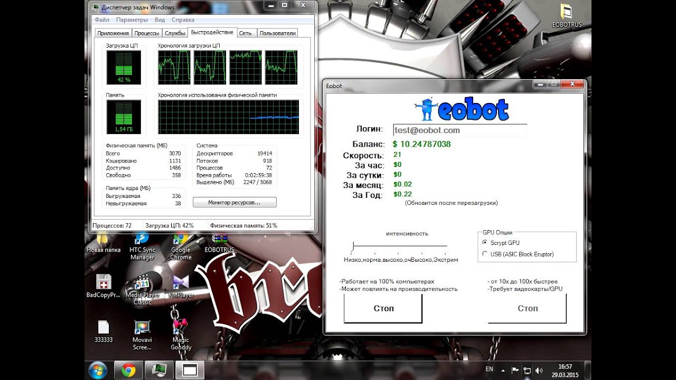Click the eobot robot logo

click(x=426, y=108)
